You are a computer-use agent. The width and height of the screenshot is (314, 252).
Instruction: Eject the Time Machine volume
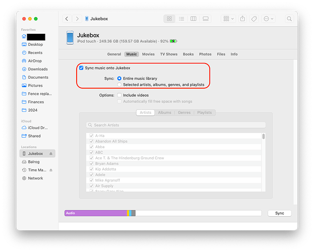tap(51, 170)
